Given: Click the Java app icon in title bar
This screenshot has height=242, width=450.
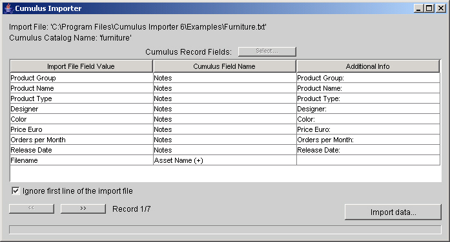Looking at the screenshot, I should (x=9, y=8).
